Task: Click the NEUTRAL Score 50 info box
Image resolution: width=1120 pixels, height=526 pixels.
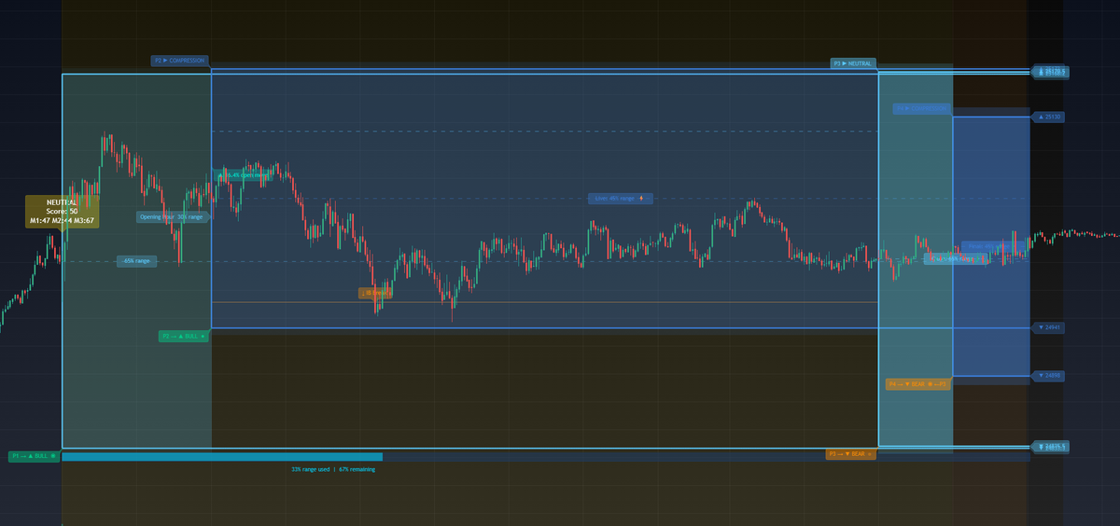Action: [62, 212]
